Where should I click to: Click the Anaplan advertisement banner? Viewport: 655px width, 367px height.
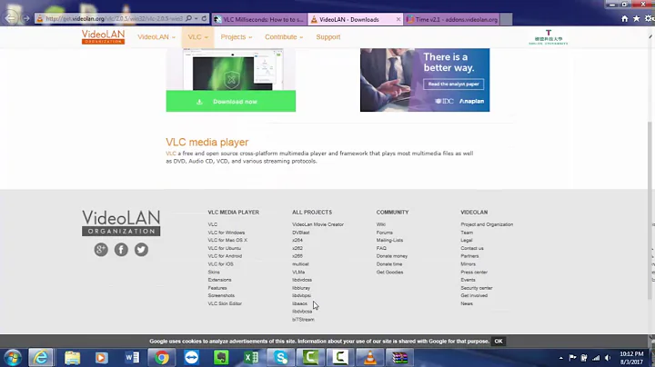[425, 80]
